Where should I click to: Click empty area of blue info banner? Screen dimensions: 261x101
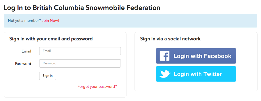coord(158,21)
